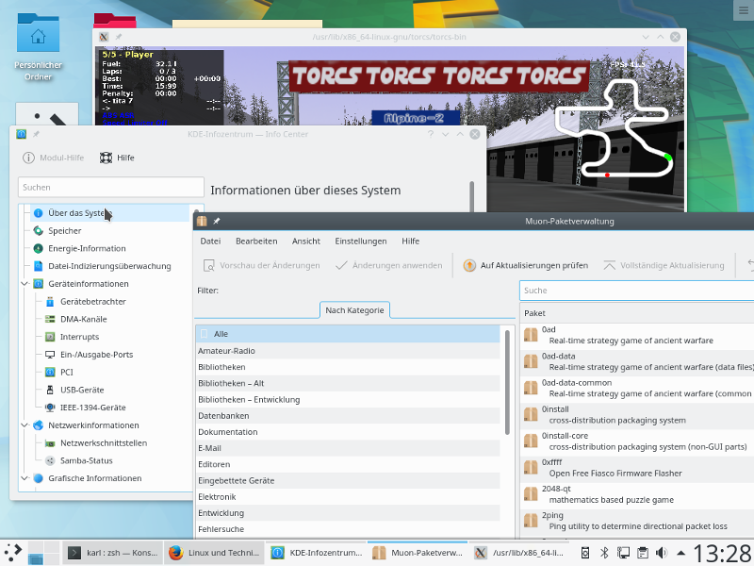This screenshot has height=566, width=754.
Task: Open desktop toolbox menu at top-right corner
Action: 744,9
